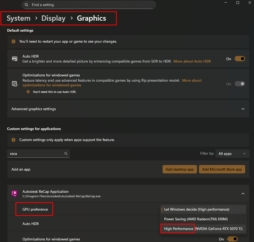
Task: Click the custom settings info icon
Action: [x=13, y=140]
